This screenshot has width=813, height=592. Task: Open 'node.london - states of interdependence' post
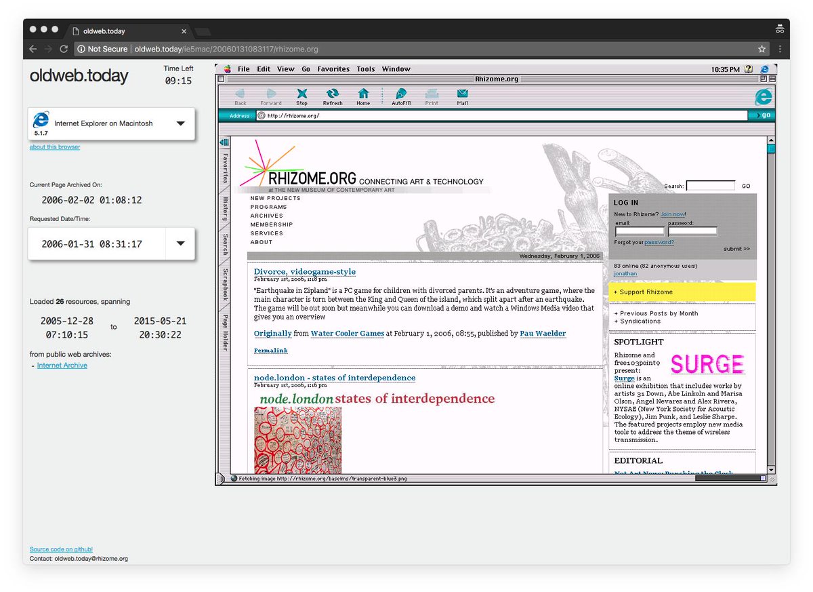coord(335,378)
